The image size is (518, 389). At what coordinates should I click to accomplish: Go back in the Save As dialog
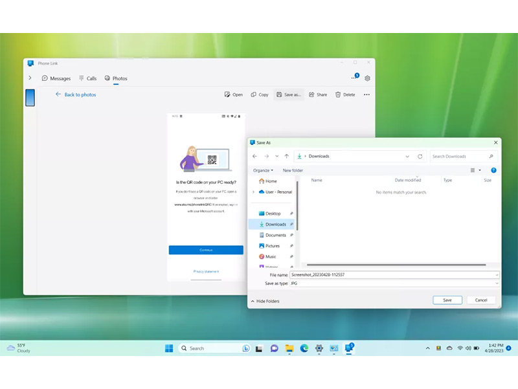tap(254, 156)
